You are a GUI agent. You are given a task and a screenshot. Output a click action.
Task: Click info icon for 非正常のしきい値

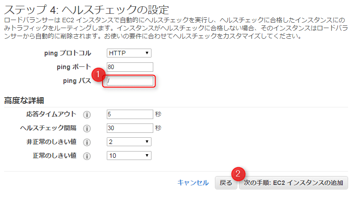pos(87,142)
